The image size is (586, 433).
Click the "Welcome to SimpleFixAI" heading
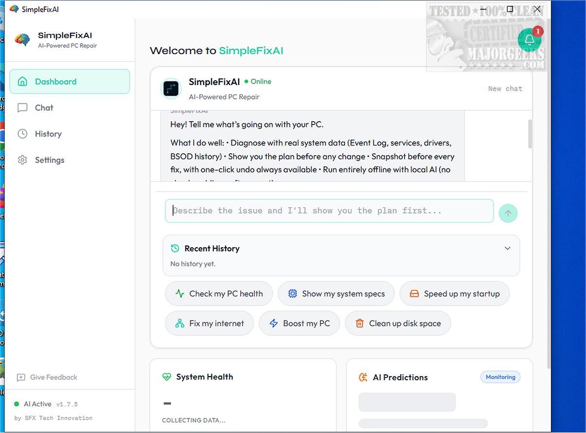(x=216, y=51)
